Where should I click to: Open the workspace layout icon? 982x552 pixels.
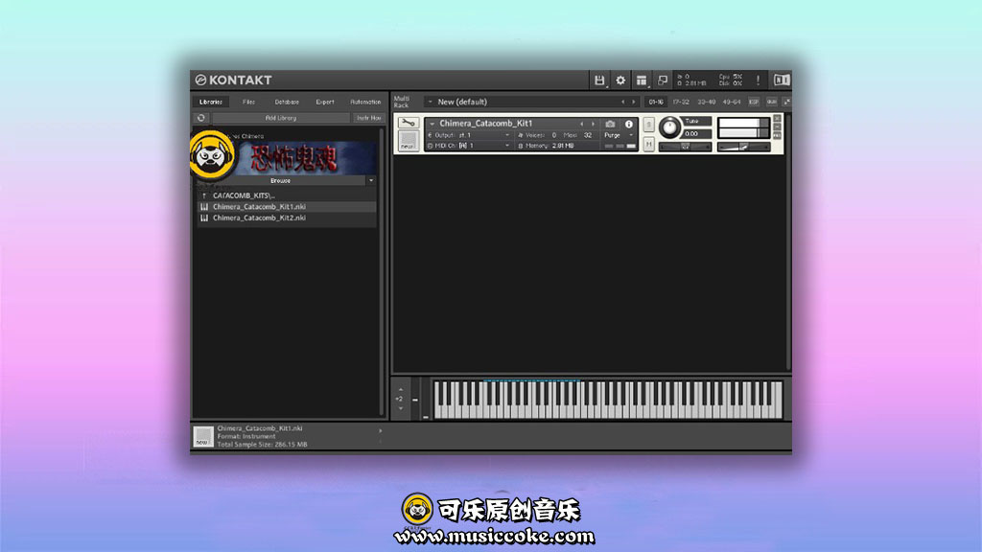pyautogui.click(x=642, y=80)
